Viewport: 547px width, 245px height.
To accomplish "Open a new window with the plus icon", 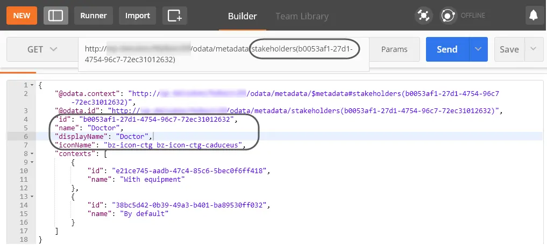I will click(x=175, y=16).
